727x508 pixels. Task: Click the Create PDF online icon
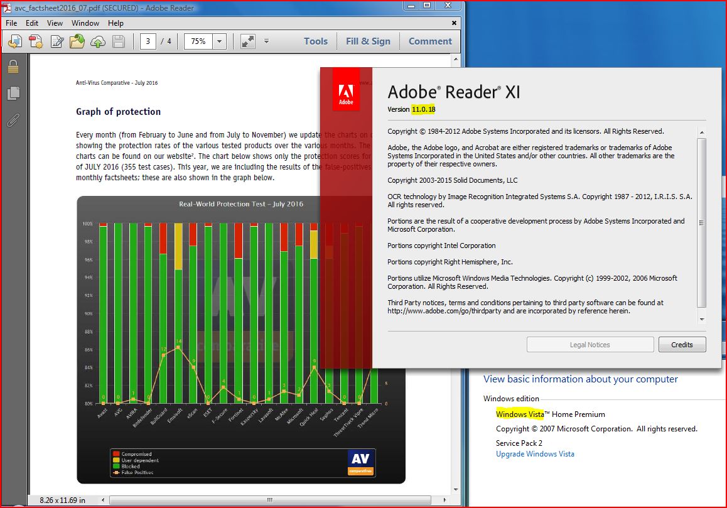[36, 41]
